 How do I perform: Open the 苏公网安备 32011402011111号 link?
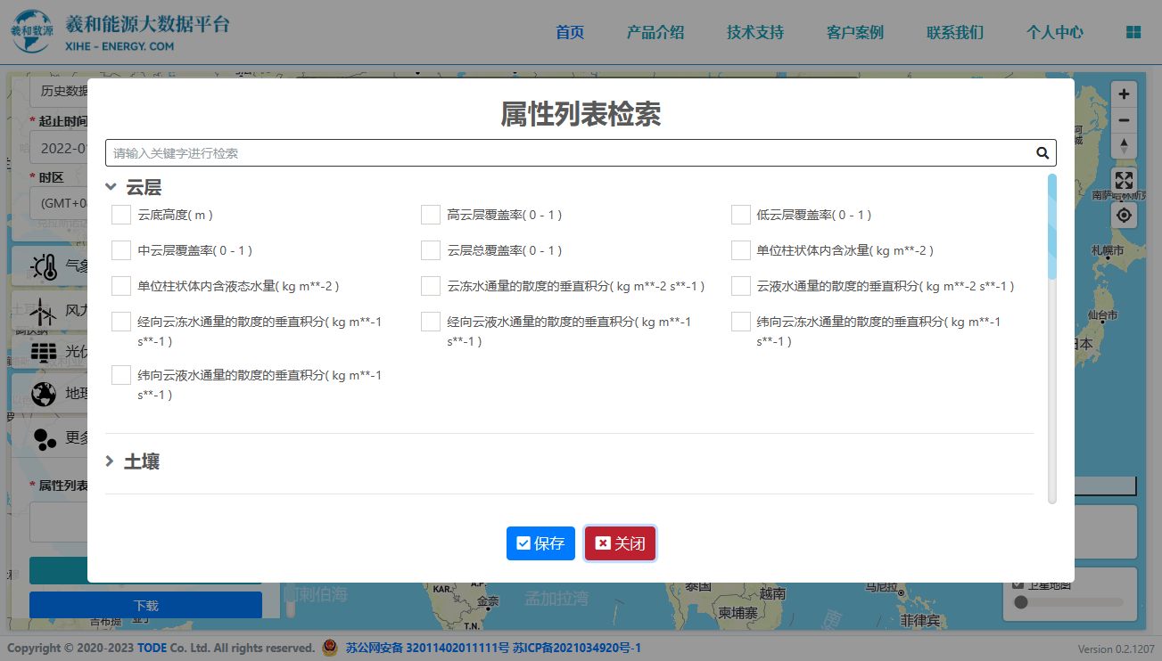(427, 648)
